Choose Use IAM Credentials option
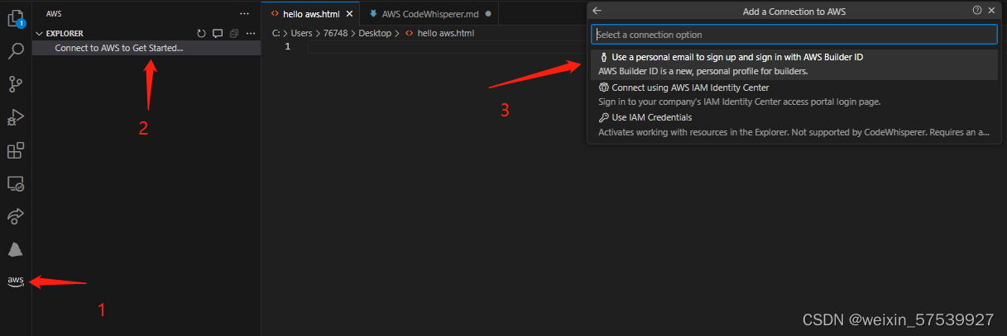Viewport: 1007px width, 336px height. (x=794, y=125)
